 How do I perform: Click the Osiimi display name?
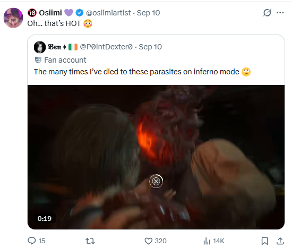coord(50,13)
